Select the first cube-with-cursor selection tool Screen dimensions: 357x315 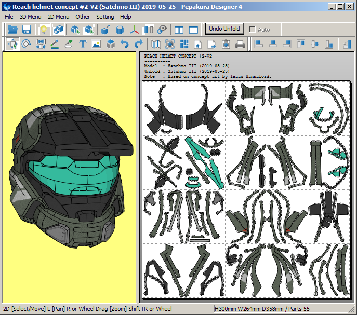coord(75,30)
